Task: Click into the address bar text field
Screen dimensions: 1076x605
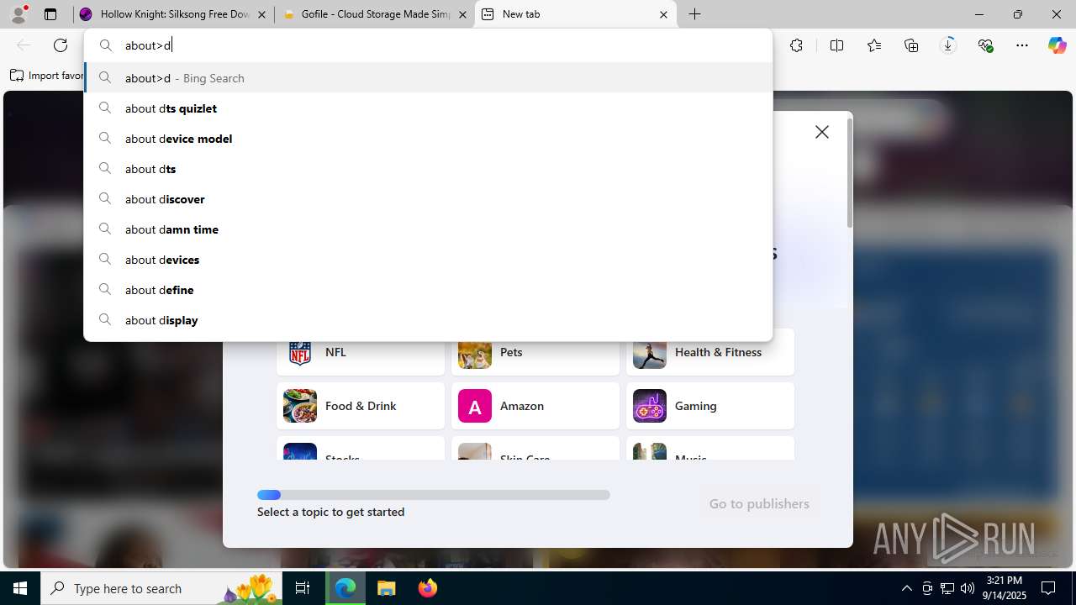Action: [429, 45]
